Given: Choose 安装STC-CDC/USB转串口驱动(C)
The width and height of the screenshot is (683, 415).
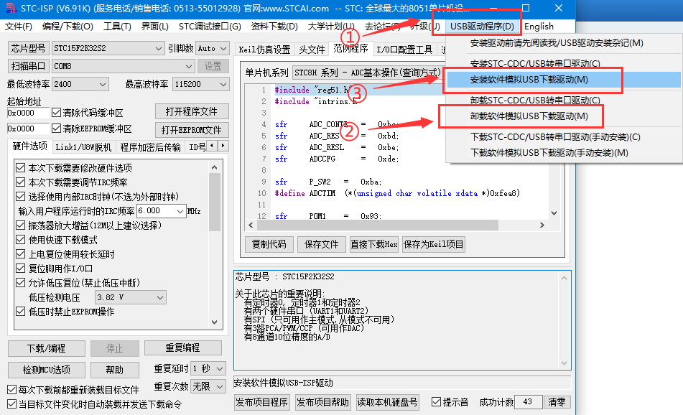Looking at the screenshot, I should 564,64.
